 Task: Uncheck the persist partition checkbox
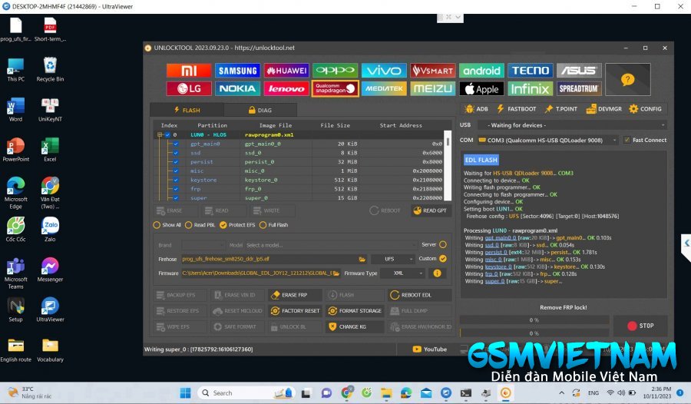pos(176,162)
